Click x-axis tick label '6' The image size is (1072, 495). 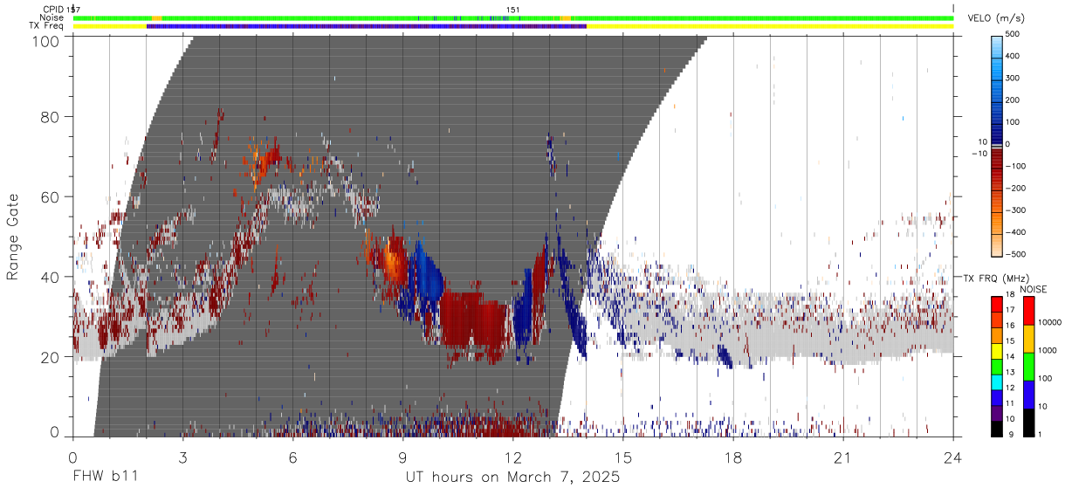292,457
